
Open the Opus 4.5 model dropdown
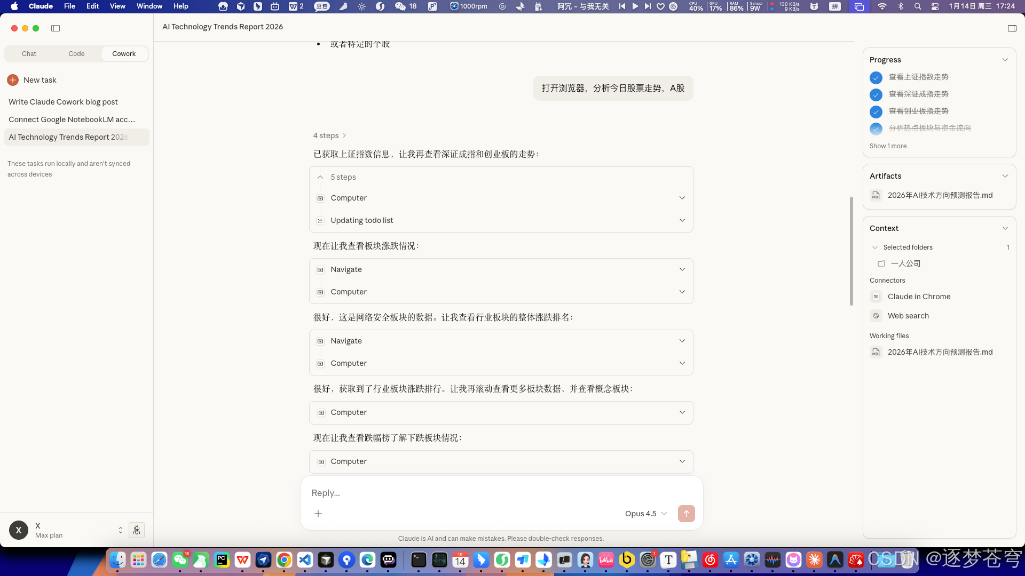click(646, 513)
